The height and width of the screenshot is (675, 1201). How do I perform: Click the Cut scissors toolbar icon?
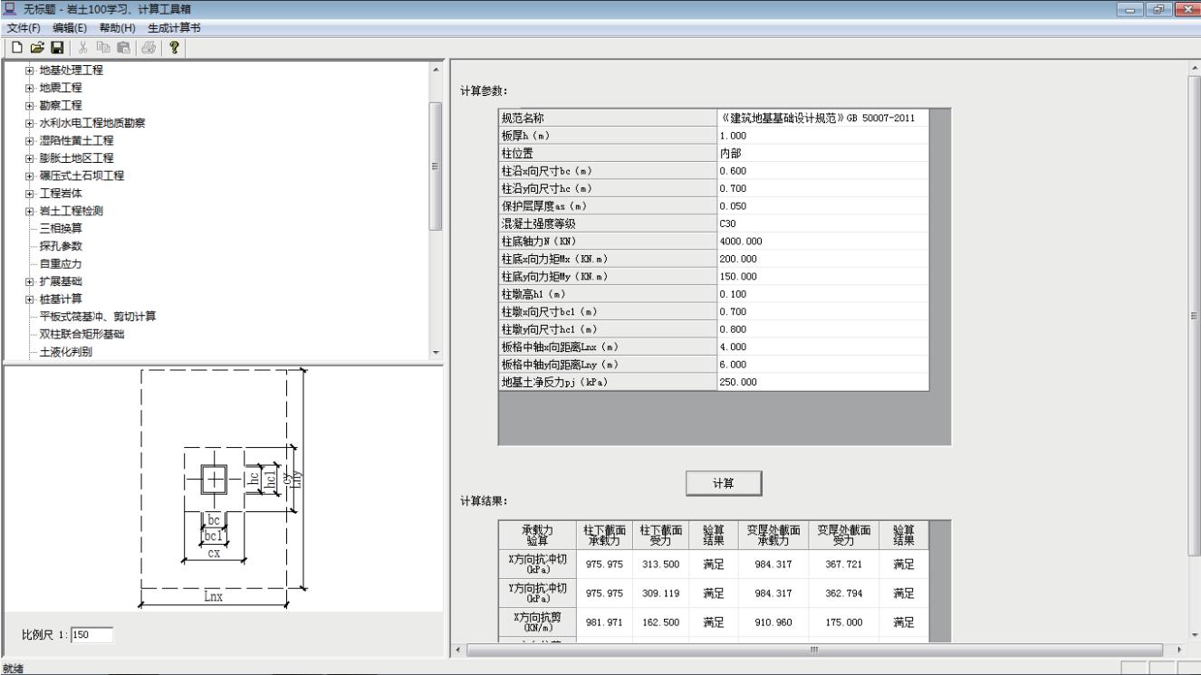coord(82,47)
